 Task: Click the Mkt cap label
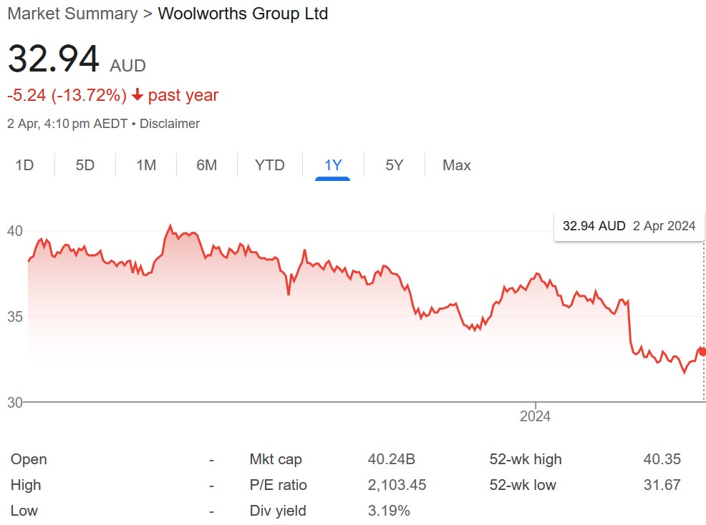tap(276, 459)
